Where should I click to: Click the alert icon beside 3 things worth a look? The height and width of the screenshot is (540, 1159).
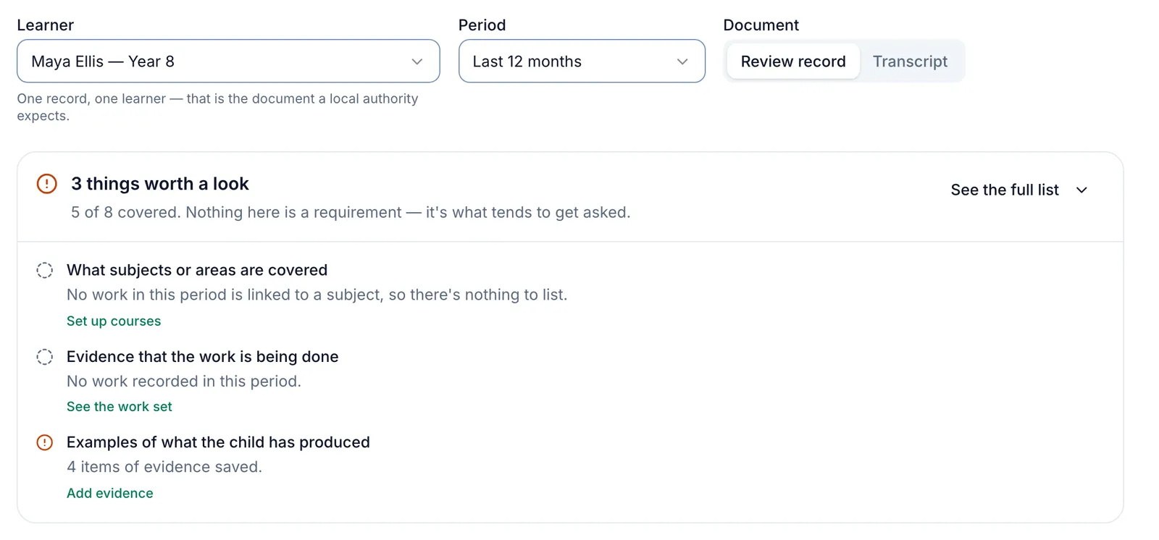[x=46, y=184]
